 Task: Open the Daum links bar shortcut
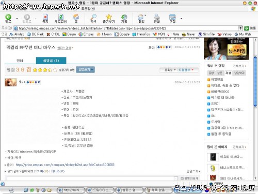[x=69, y=34]
